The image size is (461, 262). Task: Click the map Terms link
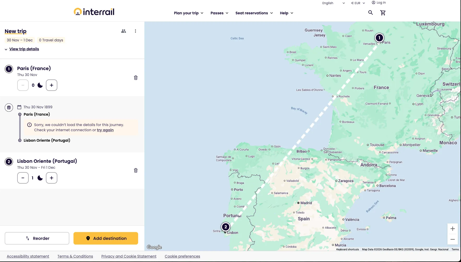[455, 249]
